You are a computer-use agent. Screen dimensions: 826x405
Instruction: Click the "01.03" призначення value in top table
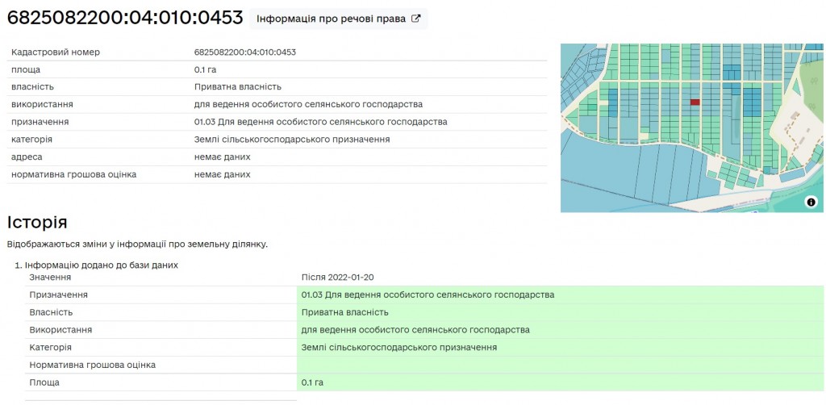[320, 122]
